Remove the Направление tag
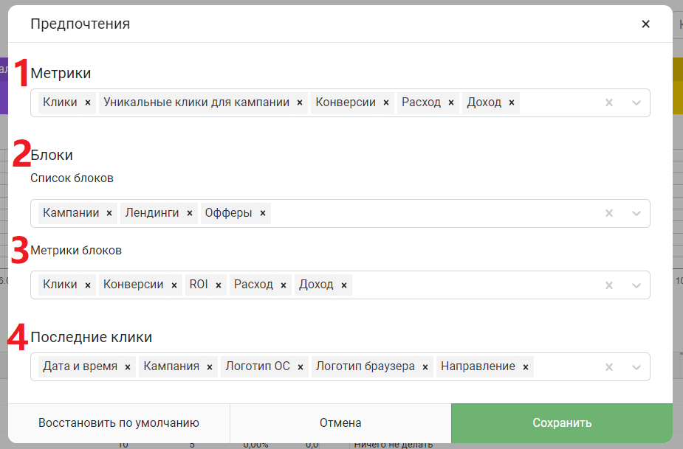The image size is (683, 449). [x=526, y=366]
